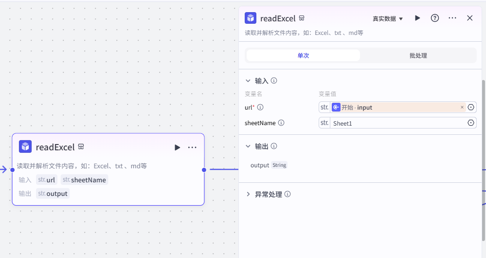Open variable selector for sheetName field
Screen dimensions: 486x258
[x=471, y=123]
